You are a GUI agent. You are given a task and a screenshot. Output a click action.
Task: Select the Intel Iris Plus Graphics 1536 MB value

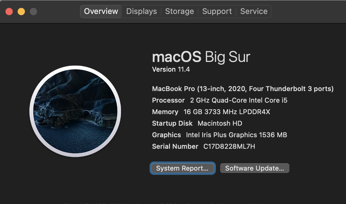pyautogui.click(x=237, y=135)
